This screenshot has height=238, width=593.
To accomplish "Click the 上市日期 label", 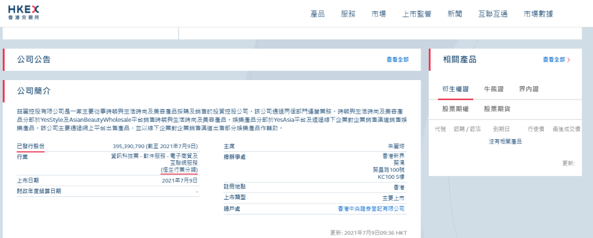I will pos(27,180).
